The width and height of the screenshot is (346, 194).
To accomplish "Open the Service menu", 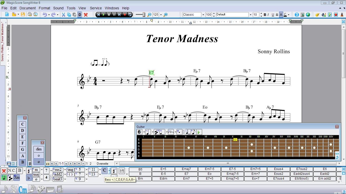I will [x=96, y=8].
